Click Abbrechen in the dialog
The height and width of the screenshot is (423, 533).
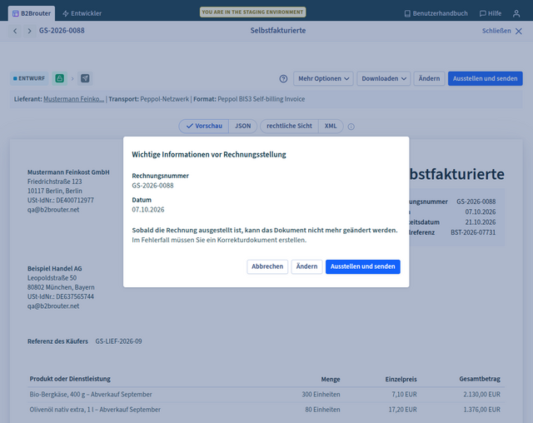click(x=267, y=266)
